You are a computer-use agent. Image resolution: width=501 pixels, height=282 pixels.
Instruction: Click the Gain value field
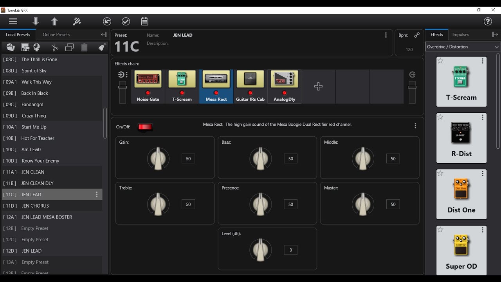188,159
